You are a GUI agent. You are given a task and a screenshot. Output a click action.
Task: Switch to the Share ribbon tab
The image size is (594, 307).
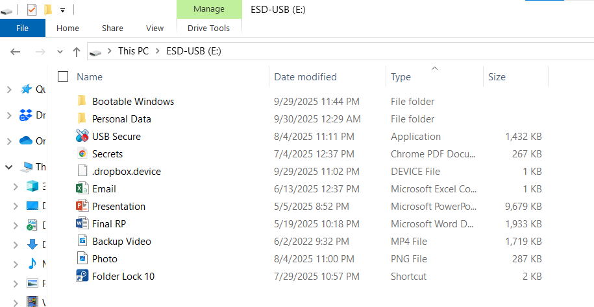(112, 28)
